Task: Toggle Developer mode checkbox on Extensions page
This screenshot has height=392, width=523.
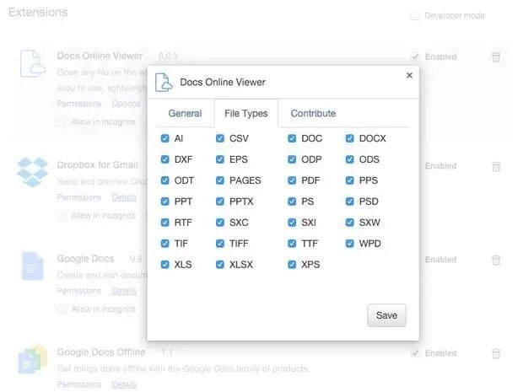Action: coord(414,16)
